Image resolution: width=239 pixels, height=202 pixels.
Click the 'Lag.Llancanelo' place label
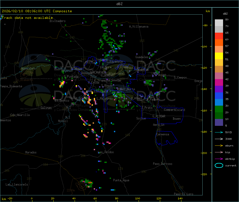click(17, 184)
